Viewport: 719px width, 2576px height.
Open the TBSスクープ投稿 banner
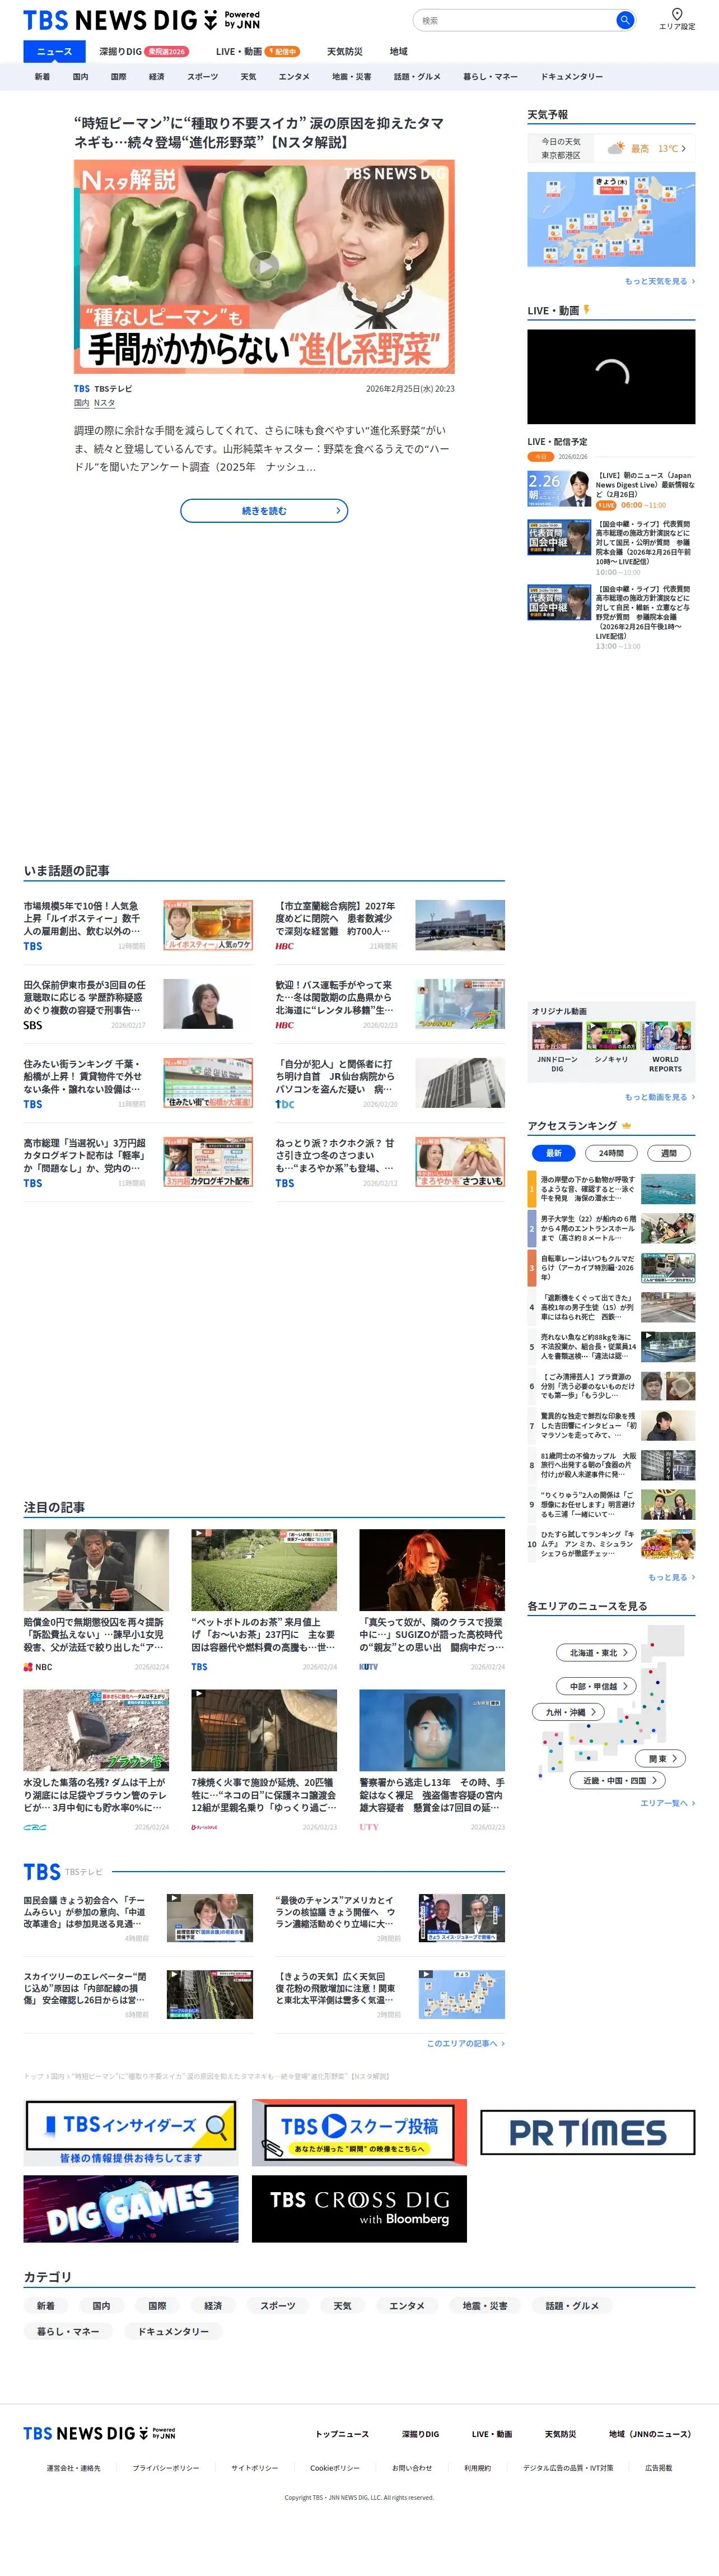[x=358, y=2133]
